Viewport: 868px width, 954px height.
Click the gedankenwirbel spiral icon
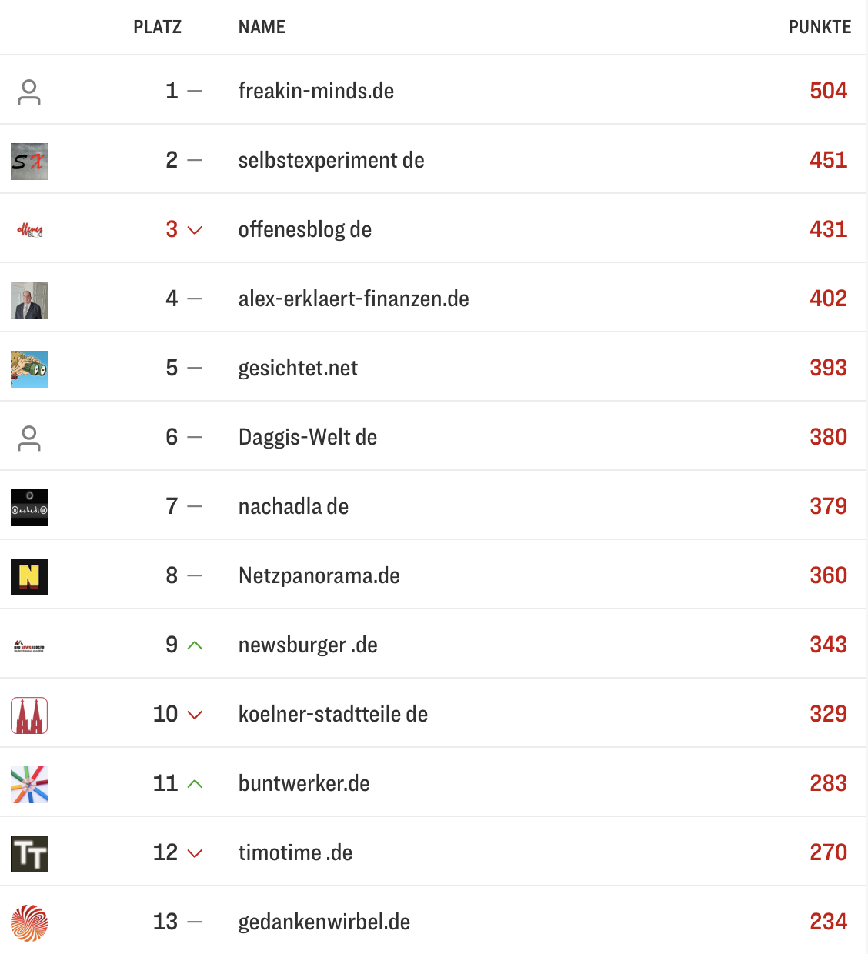(29, 923)
